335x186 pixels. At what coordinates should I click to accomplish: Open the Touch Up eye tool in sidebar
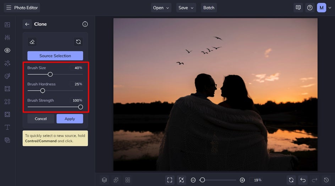pyautogui.click(x=7, y=50)
